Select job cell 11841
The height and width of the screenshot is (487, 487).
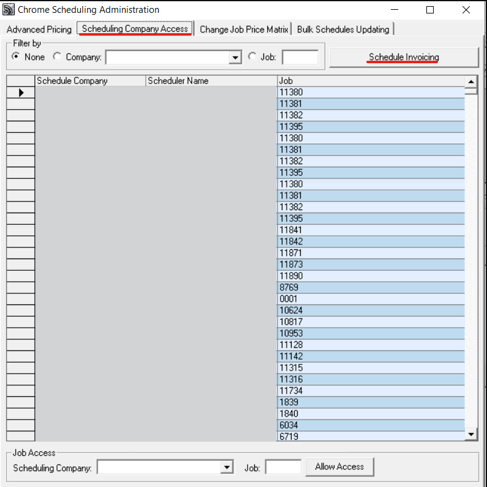371,230
